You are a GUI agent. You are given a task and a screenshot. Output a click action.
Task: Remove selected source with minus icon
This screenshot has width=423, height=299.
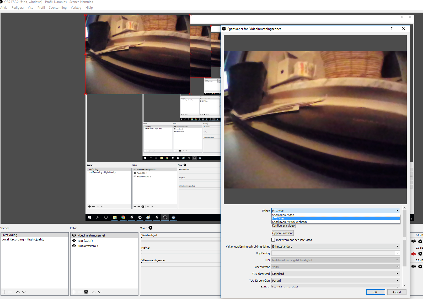[x=80, y=292]
